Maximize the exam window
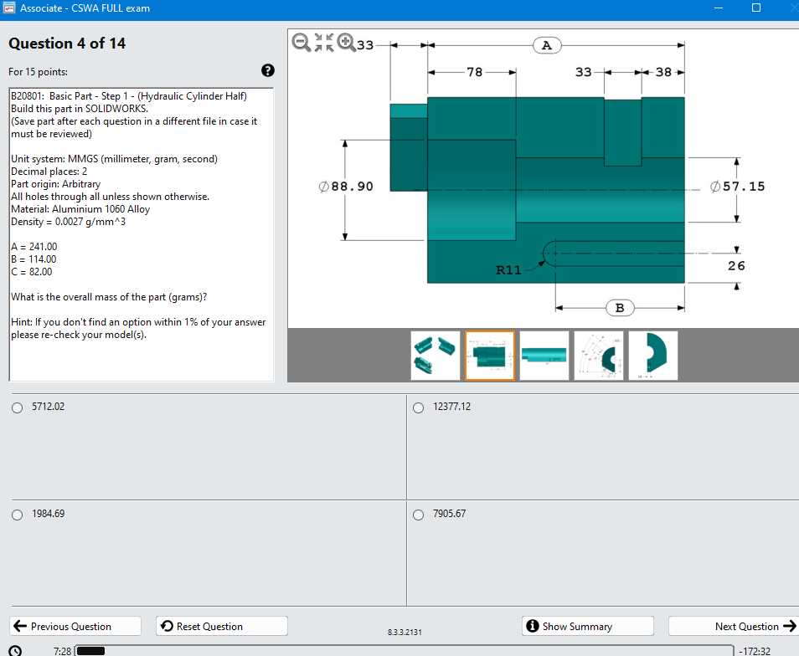 pyautogui.click(x=756, y=8)
